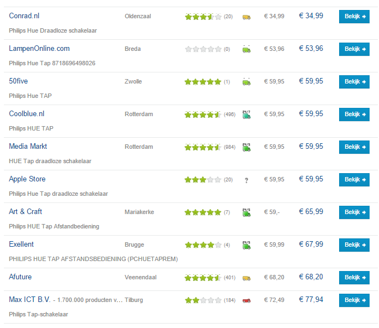The height and width of the screenshot is (328, 379).
Task: Click the Philips Hue Tap 8718696498026 text
Action: point(52,63)
